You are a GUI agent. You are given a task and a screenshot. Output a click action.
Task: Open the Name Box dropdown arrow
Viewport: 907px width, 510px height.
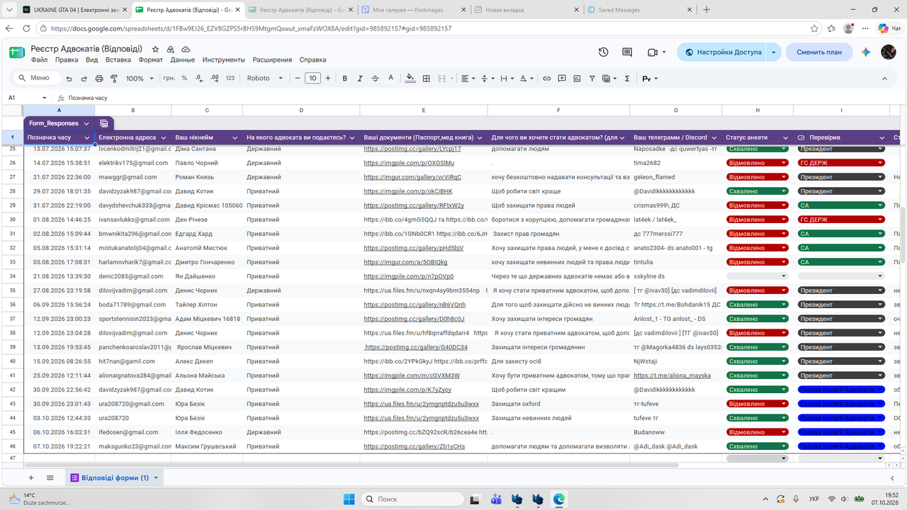pos(45,98)
